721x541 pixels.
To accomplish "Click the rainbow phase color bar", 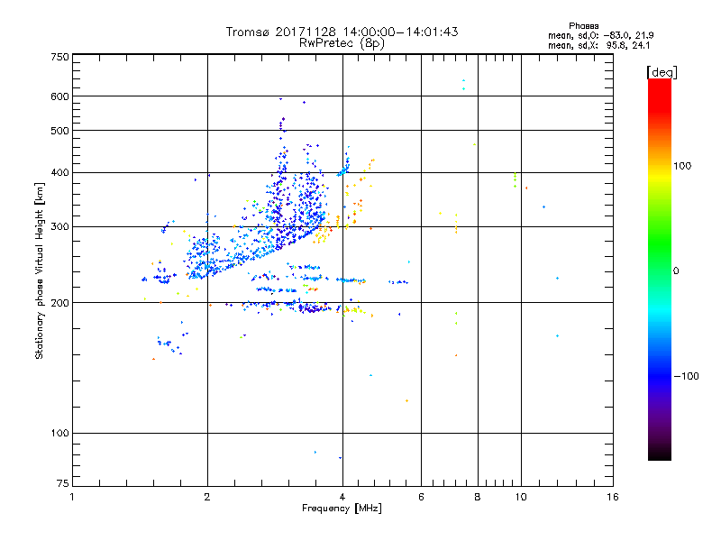I will pyautogui.click(x=660, y=270).
